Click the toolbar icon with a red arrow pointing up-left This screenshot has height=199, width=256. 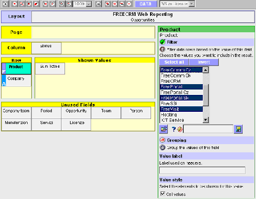[x=29, y=4]
